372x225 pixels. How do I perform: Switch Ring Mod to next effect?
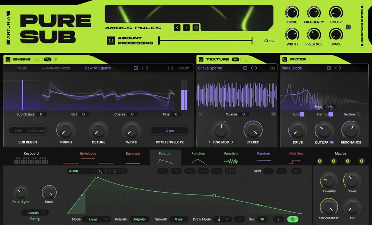pos(232,142)
